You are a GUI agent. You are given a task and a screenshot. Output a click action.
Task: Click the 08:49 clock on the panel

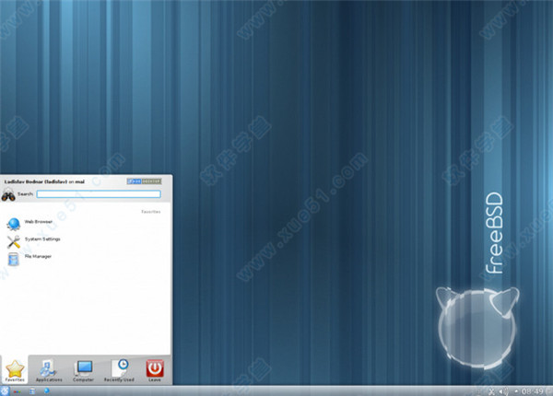(x=532, y=391)
